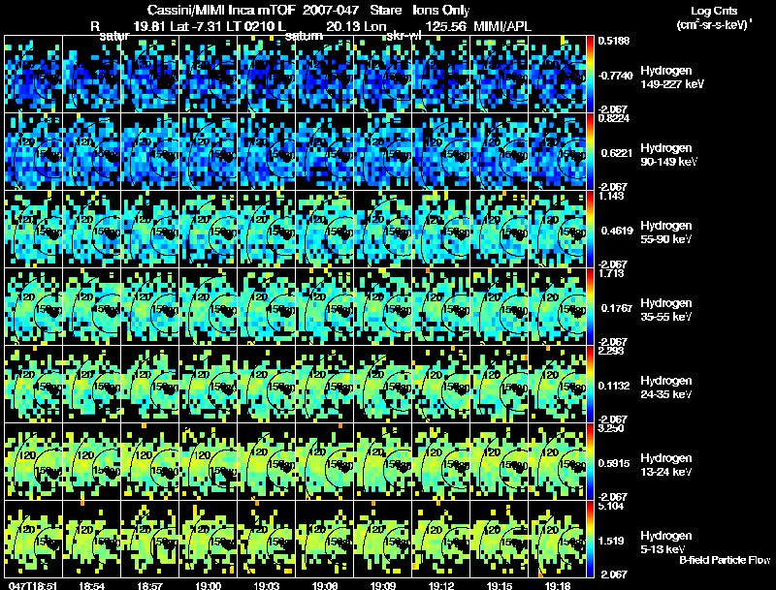Select the Hydrogen 13-24 keV panel at 18:51
Screen dimensions: 776x590
(34, 462)
